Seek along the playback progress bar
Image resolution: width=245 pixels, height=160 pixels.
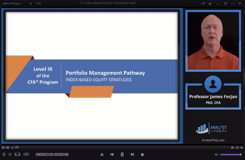tap(122, 147)
